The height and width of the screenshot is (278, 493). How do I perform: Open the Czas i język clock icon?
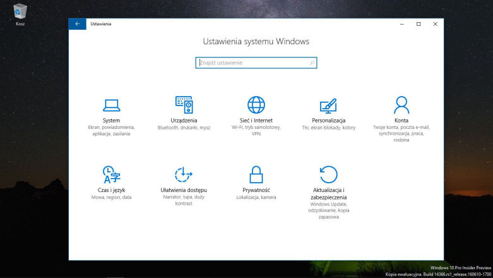click(111, 174)
